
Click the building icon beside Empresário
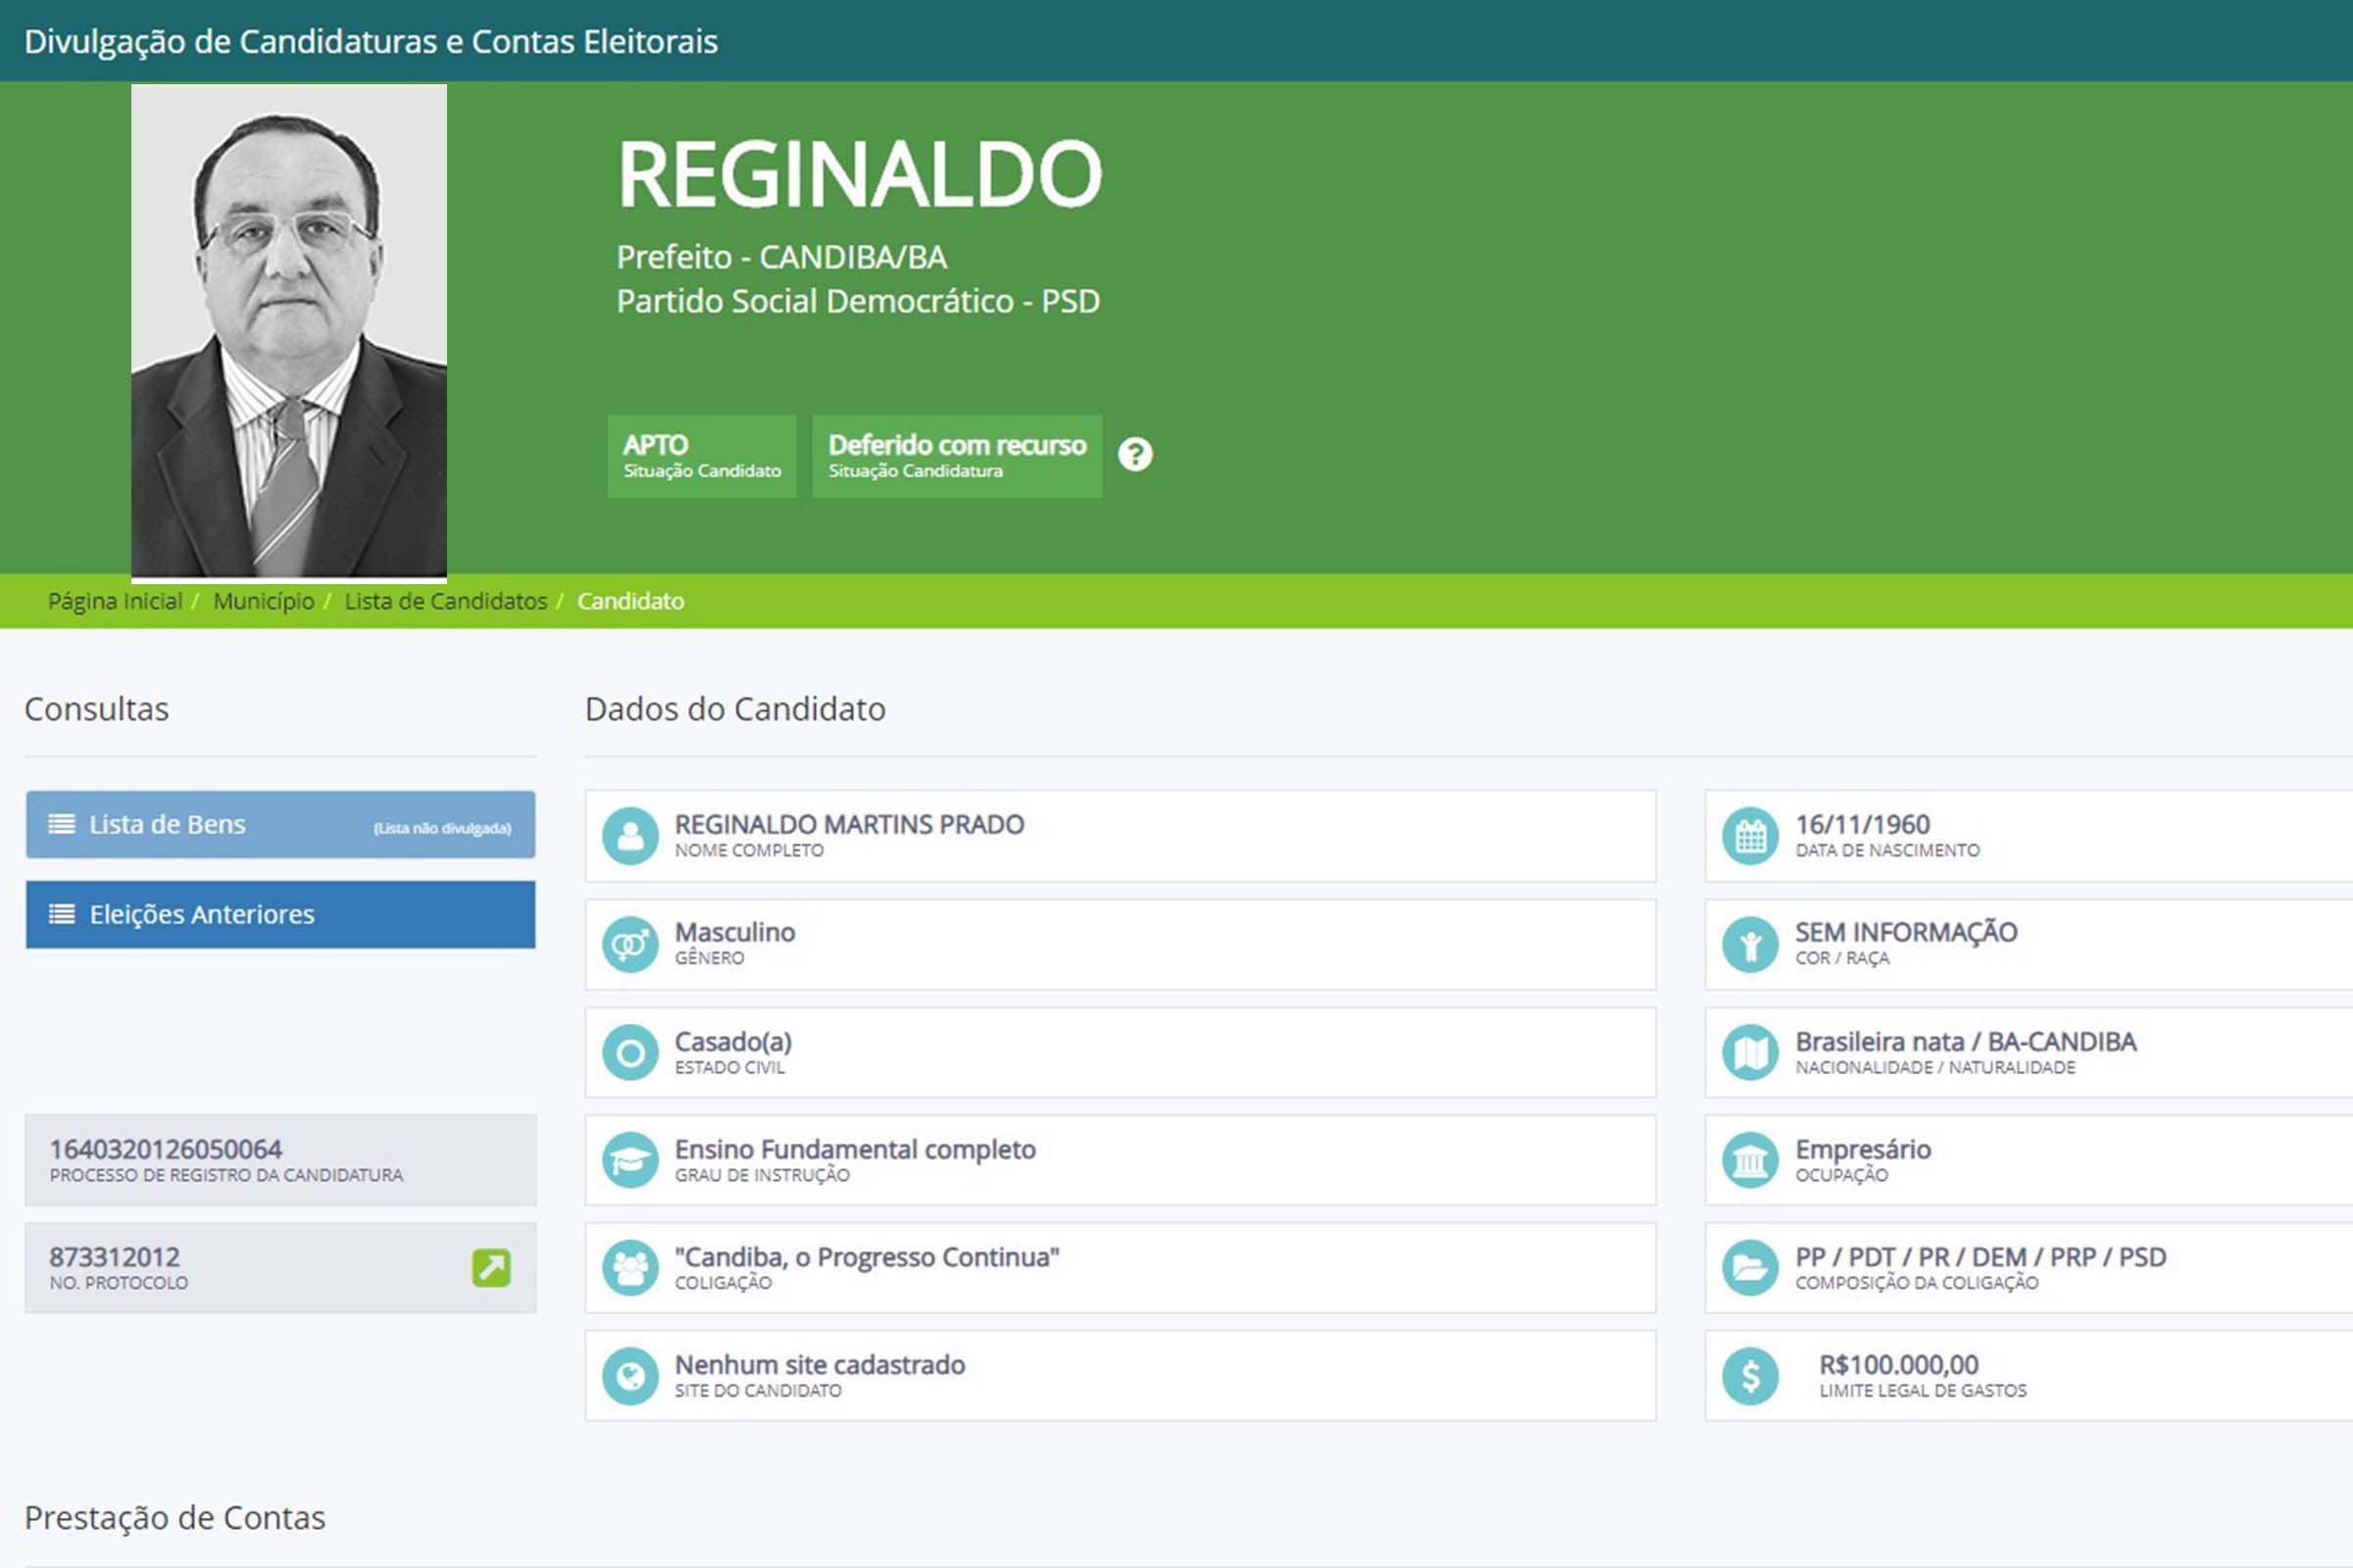coord(1751,1160)
